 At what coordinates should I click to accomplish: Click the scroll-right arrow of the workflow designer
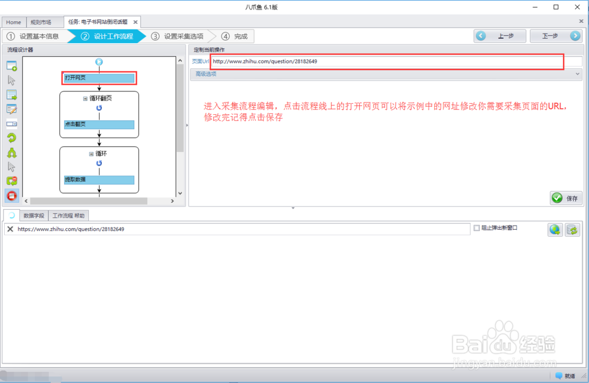coord(173,201)
